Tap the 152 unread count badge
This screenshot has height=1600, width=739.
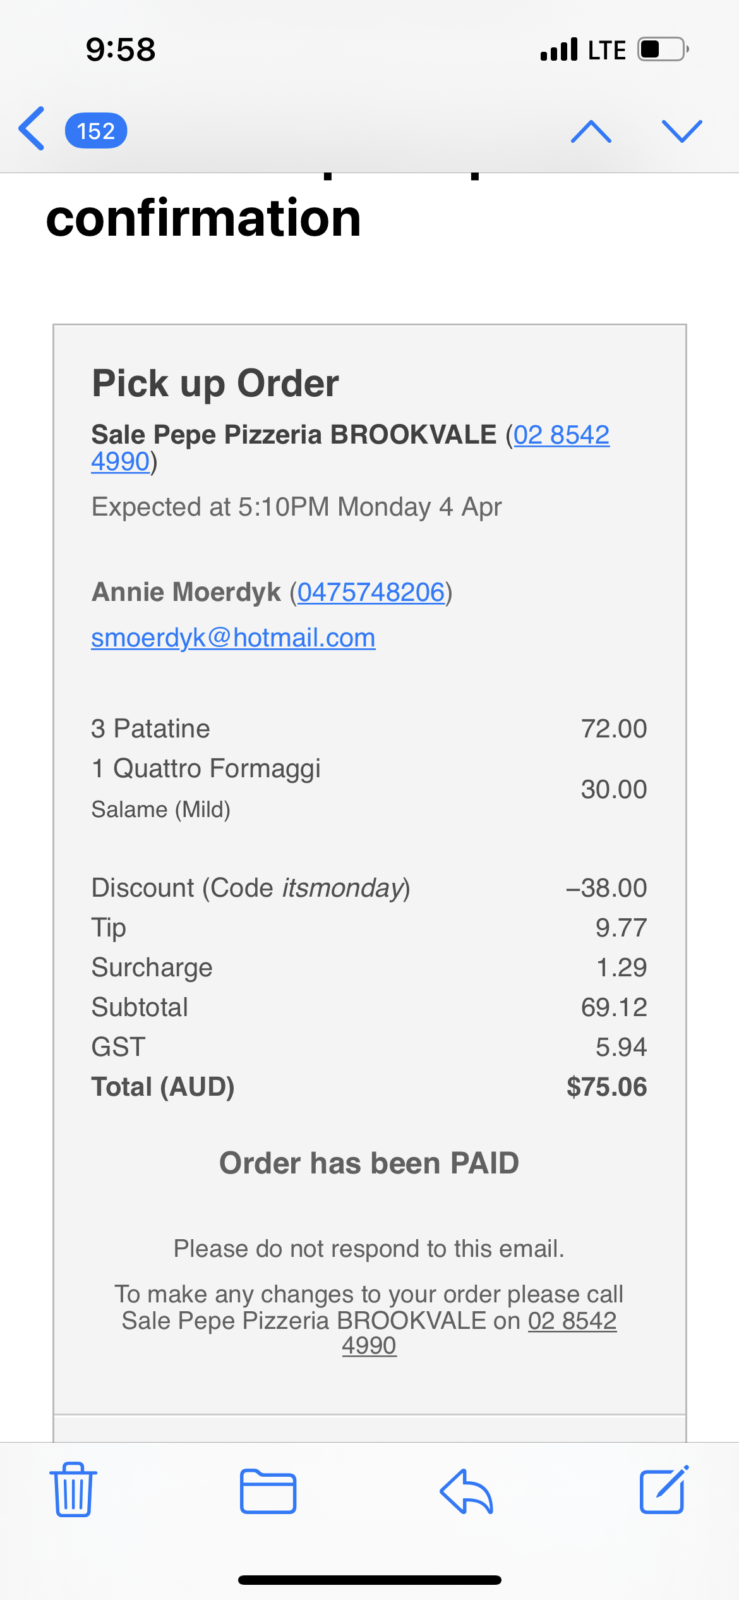click(x=96, y=131)
